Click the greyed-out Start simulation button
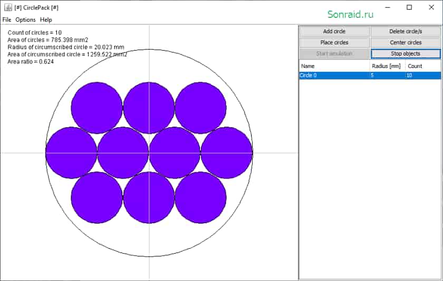Screen dimensions: 443x281 pos(334,53)
